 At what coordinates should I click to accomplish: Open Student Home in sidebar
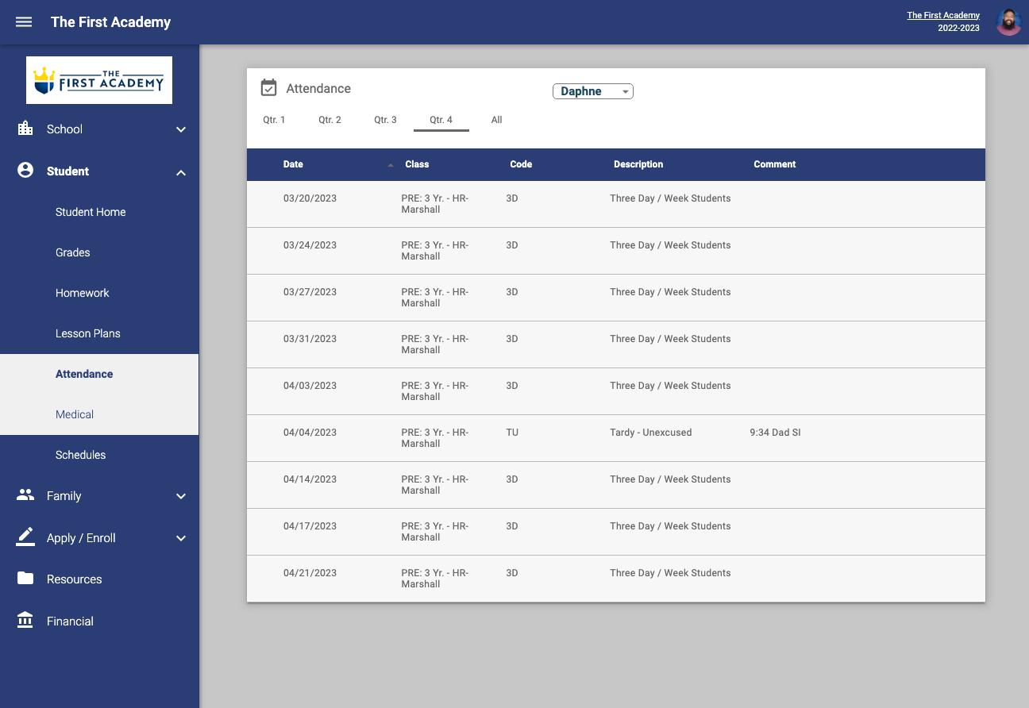[x=91, y=212]
